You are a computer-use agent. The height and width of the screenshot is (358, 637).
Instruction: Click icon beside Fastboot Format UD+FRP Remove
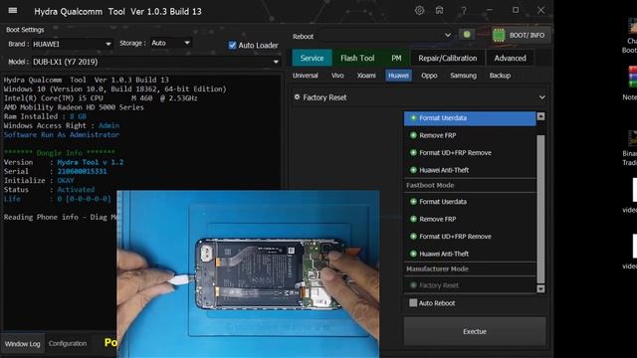[x=413, y=237]
